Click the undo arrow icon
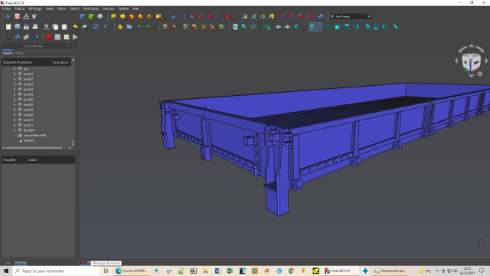This screenshot has height=276, width=490. [x=75, y=27]
